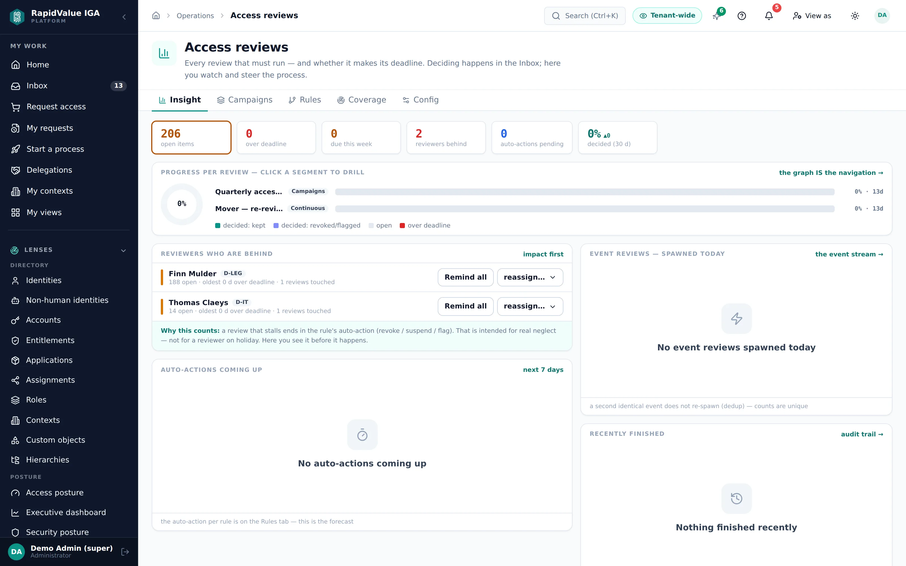The height and width of the screenshot is (566, 906).
Task: Click the 0% donut chart
Action: pos(182,204)
